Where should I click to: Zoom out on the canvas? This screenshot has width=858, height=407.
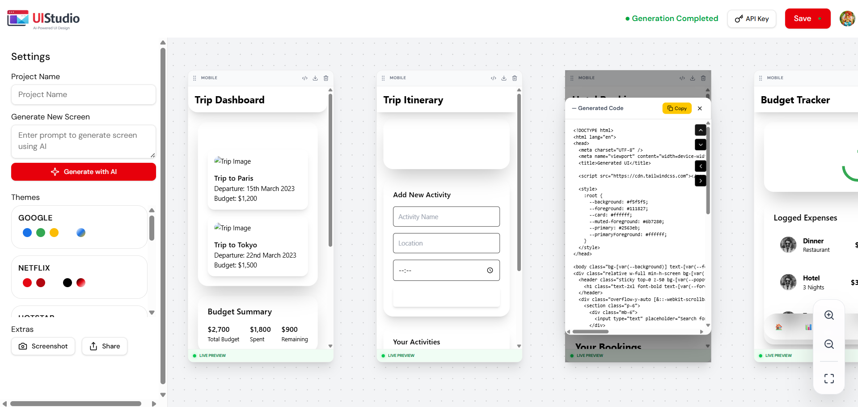point(829,344)
